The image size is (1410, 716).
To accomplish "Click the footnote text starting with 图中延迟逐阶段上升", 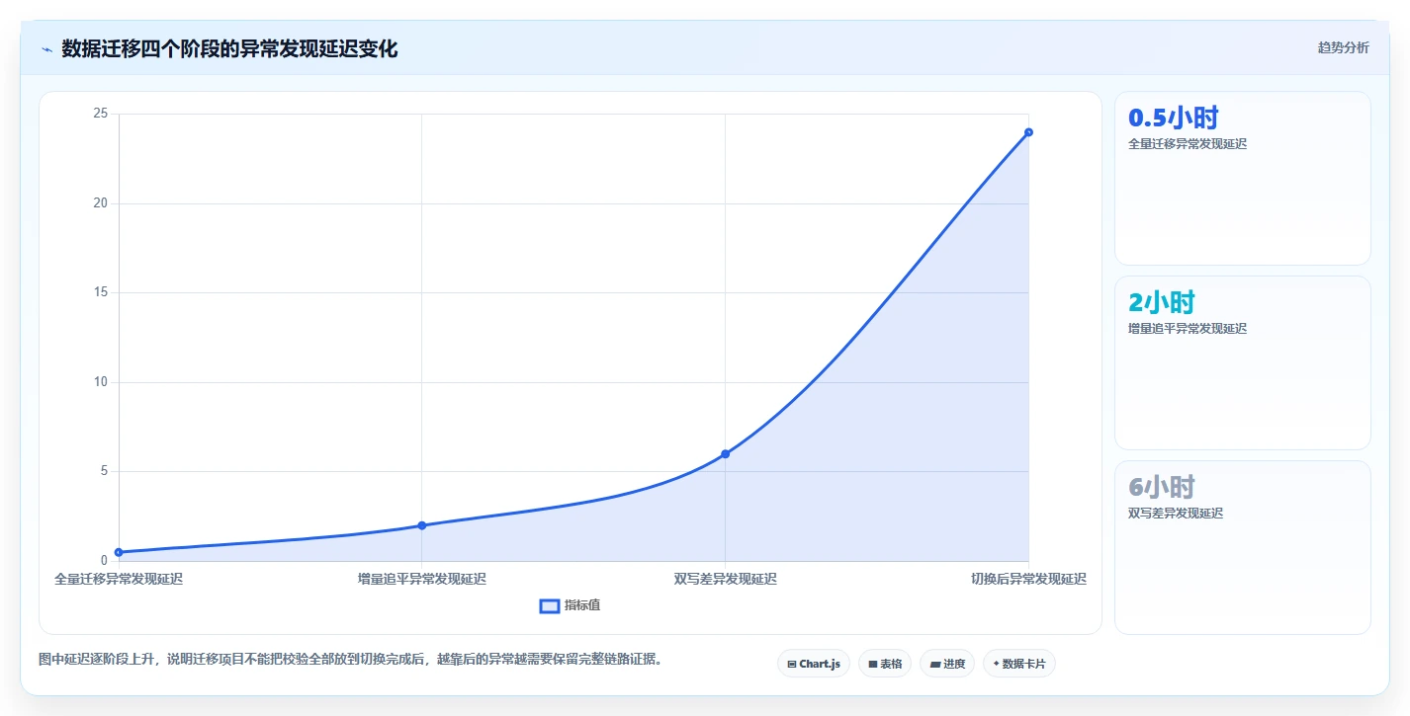I will click(350, 659).
